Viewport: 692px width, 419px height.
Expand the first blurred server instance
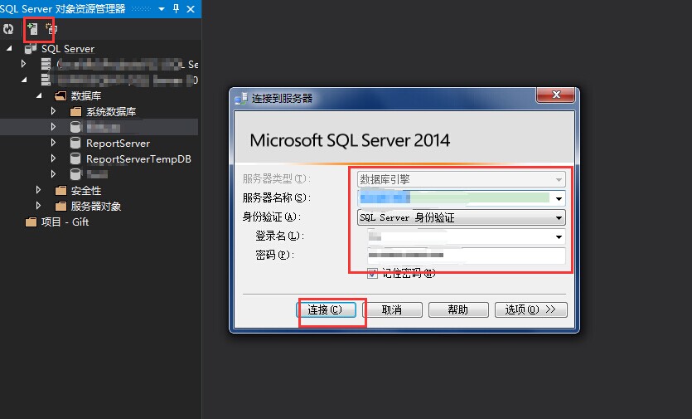pos(23,64)
